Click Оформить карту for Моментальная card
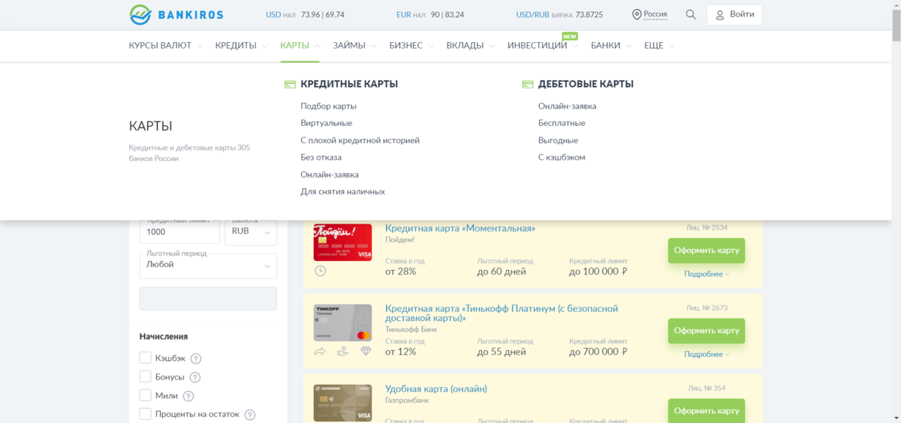 point(707,250)
